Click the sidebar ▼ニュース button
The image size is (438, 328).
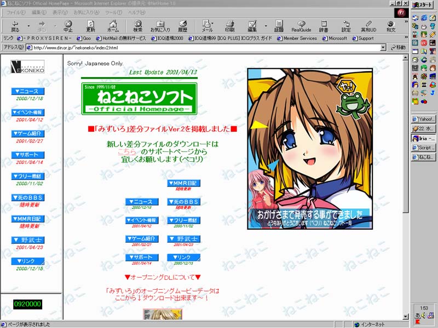point(28,91)
